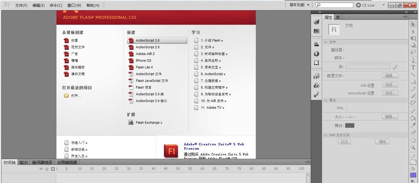Screen dimensions: 419x183
Task: Open the Components panel icon
Action: [316, 85]
